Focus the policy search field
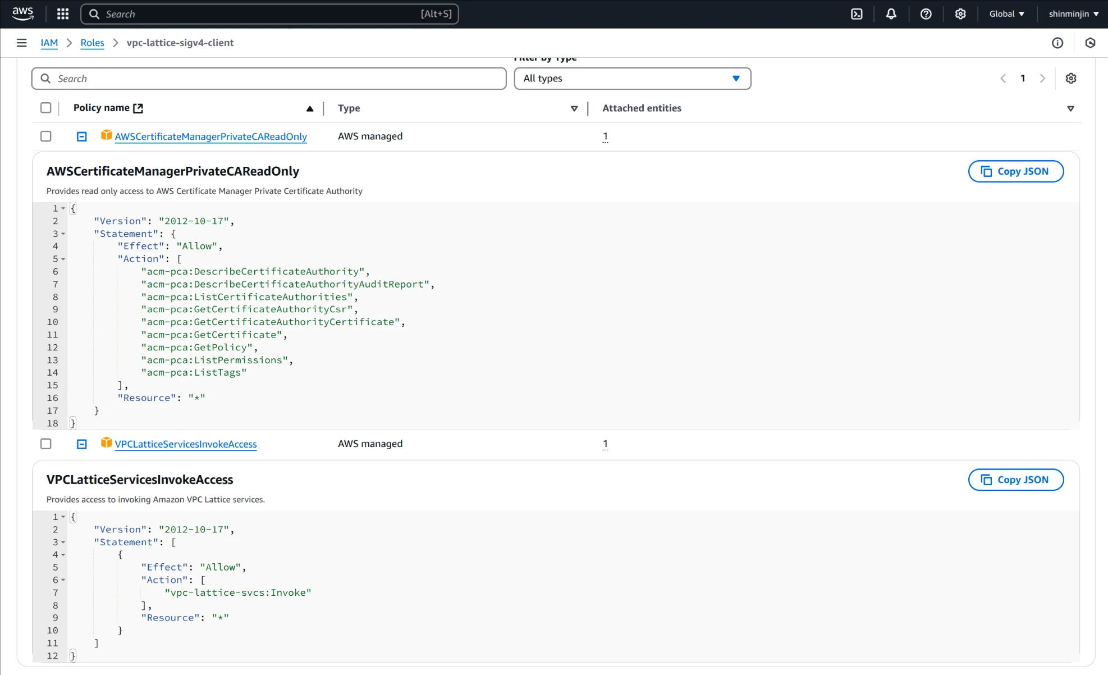This screenshot has height=675, width=1108. click(269, 79)
